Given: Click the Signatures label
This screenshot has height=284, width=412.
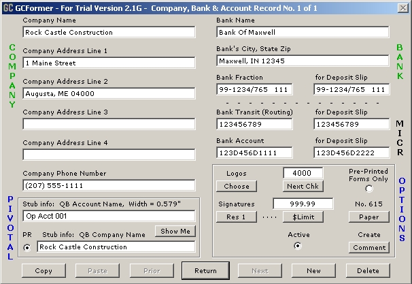Looking at the screenshot, I should click(237, 204).
